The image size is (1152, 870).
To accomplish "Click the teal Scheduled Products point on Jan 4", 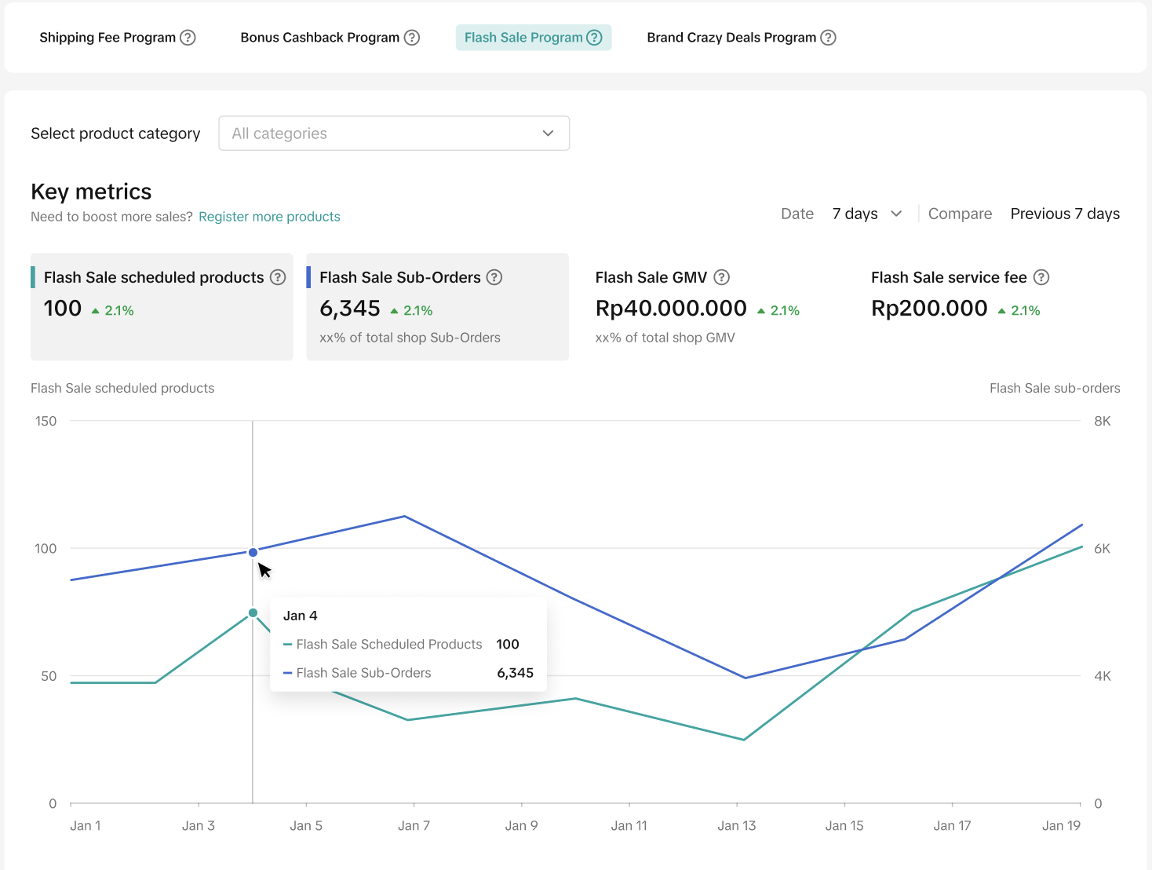I will click(x=253, y=612).
